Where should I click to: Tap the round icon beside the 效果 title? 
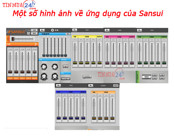pyautogui.click(x=52, y=30)
